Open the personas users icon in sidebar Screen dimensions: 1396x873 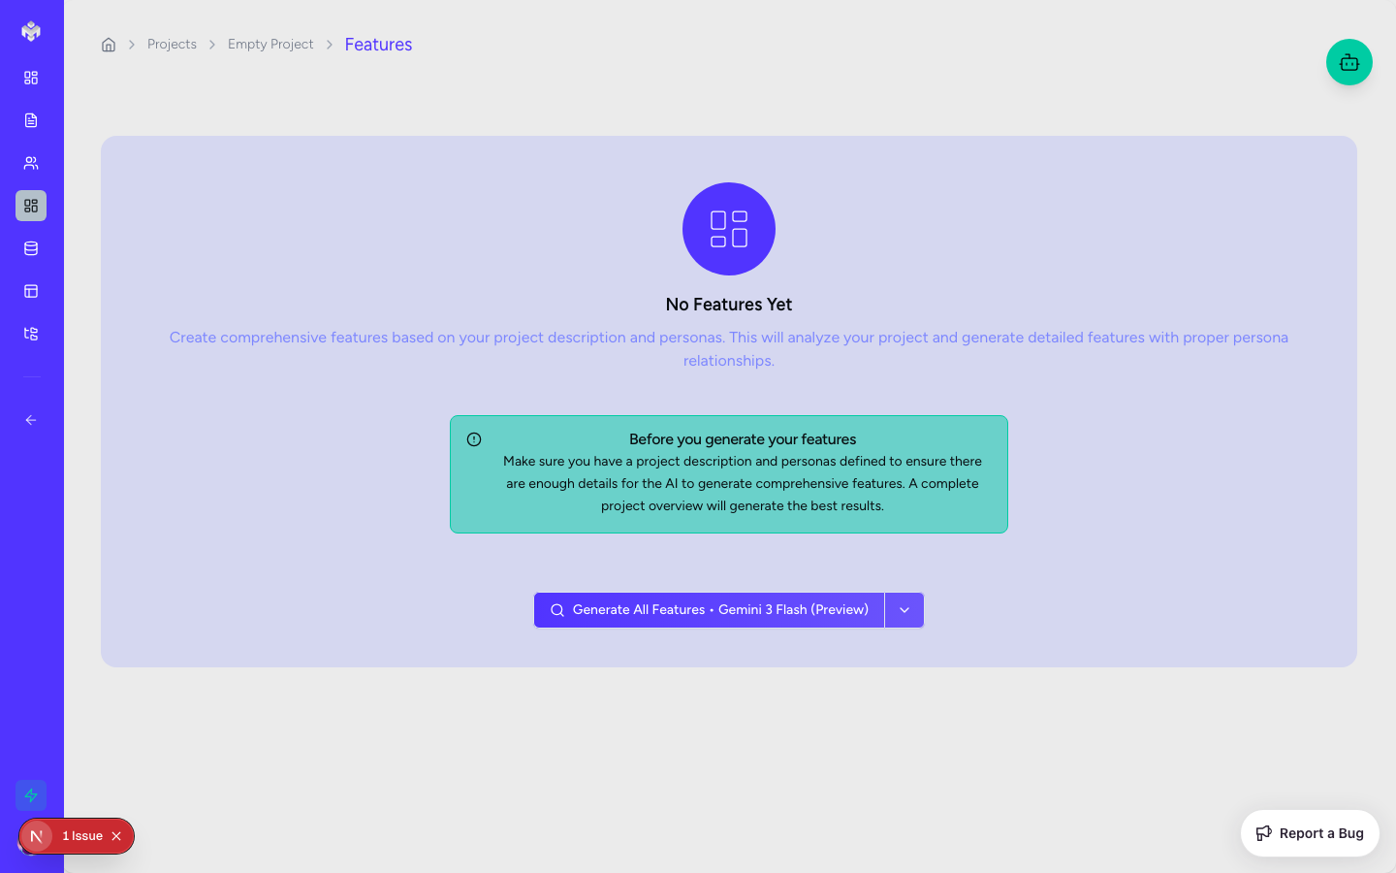pyautogui.click(x=31, y=163)
